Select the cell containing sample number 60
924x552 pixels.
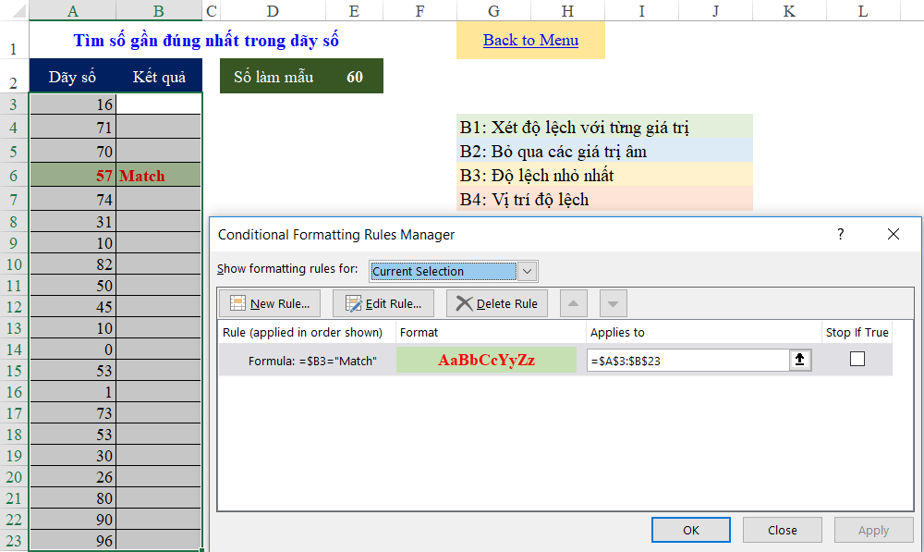355,77
